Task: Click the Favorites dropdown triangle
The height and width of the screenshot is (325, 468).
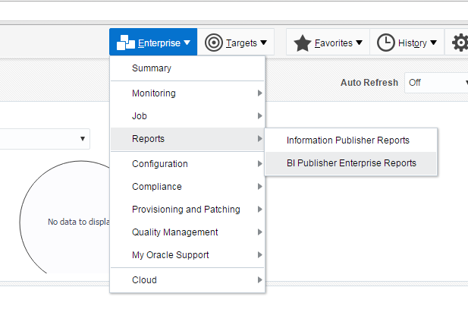Action: [360, 43]
